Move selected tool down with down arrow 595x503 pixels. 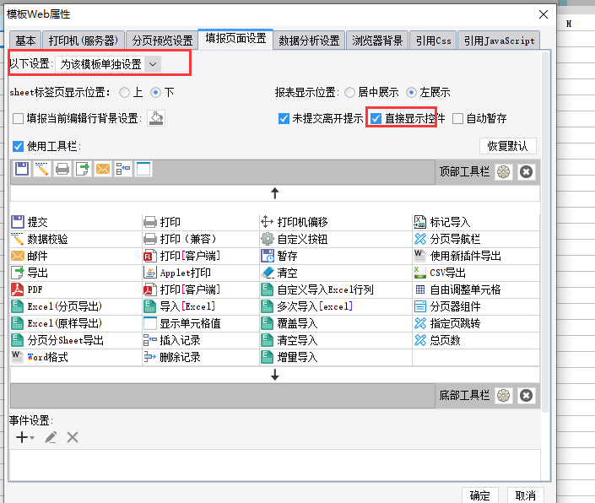click(x=275, y=375)
